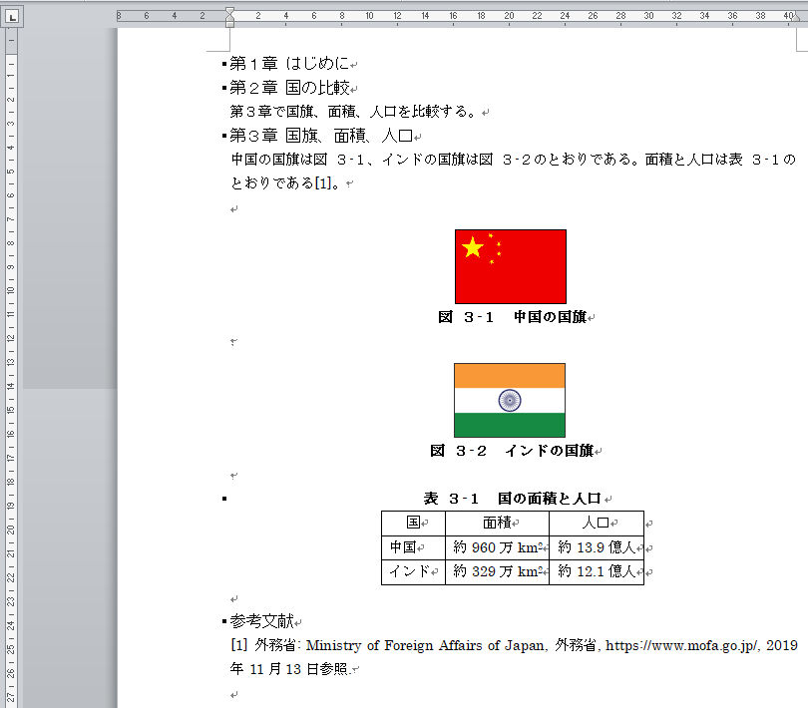Click the vertical ruler at mark 10
Viewport: 808px width, 708px height.
coord(11,290)
